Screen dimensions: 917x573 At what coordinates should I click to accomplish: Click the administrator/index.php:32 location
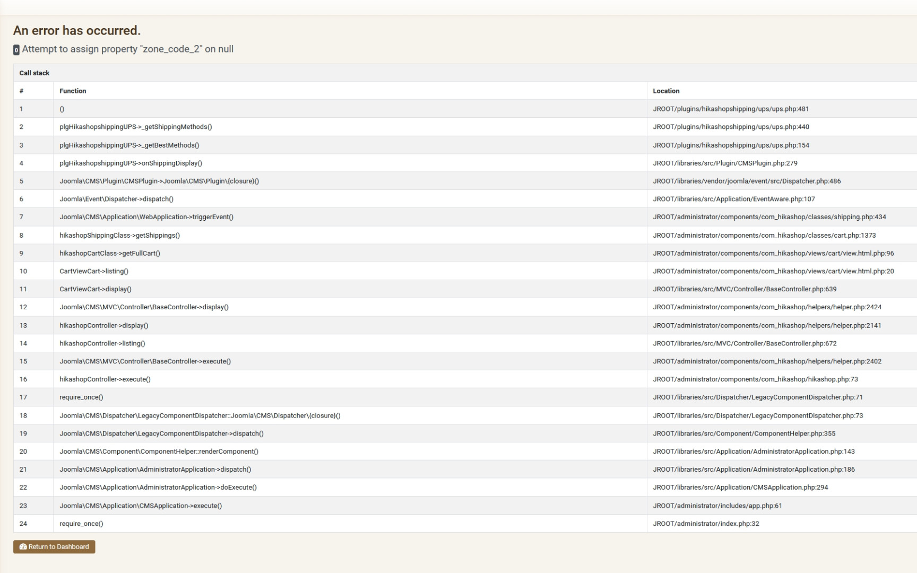[x=706, y=524]
